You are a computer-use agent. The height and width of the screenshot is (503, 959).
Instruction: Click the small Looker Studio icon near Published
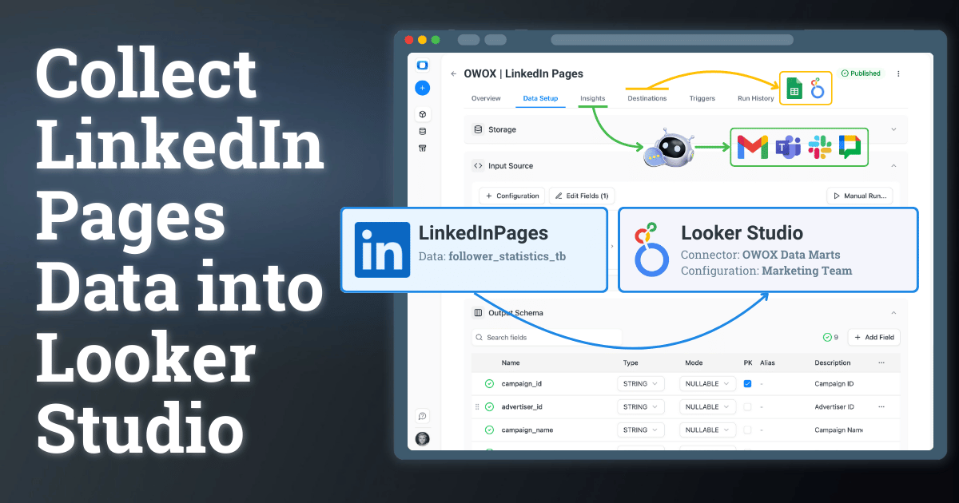pyautogui.click(x=817, y=88)
